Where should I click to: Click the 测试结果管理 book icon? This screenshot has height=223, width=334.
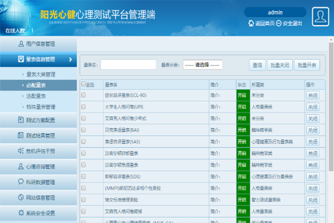click(21, 136)
